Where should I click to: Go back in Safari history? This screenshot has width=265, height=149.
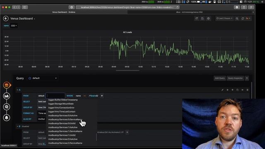[x=14, y=7]
